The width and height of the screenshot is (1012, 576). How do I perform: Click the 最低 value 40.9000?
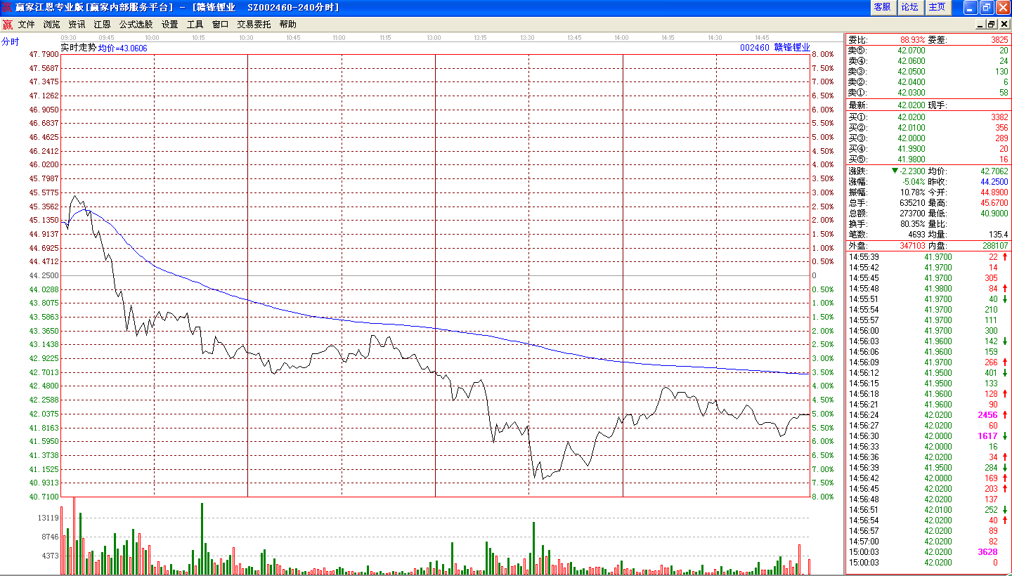pos(994,213)
